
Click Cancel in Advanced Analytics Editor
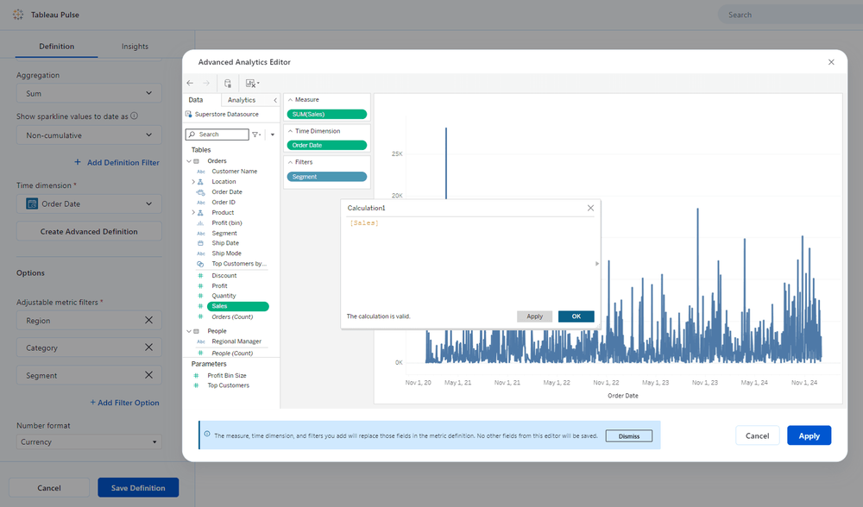tap(758, 435)
